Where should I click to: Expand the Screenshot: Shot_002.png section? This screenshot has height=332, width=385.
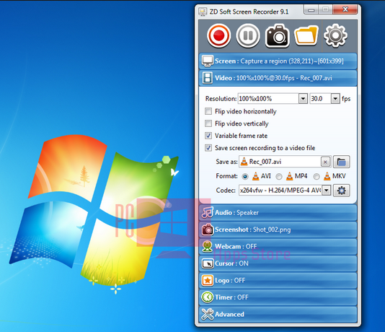coord(278,230)
